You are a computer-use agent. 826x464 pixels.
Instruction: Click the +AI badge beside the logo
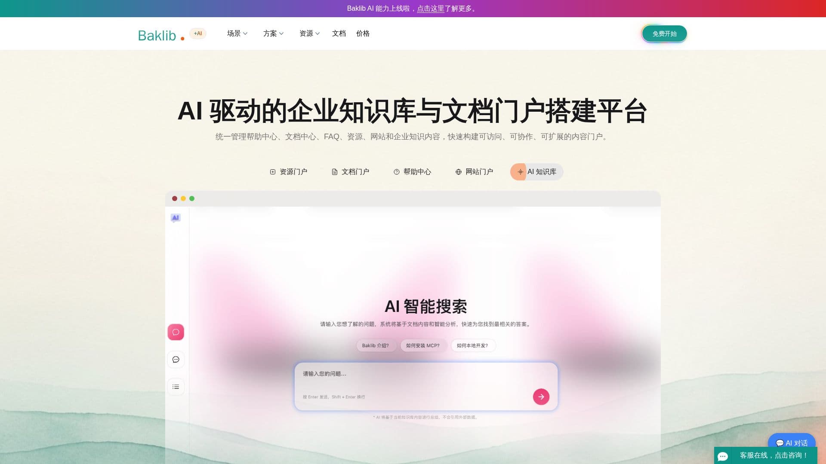click(198, 34)
